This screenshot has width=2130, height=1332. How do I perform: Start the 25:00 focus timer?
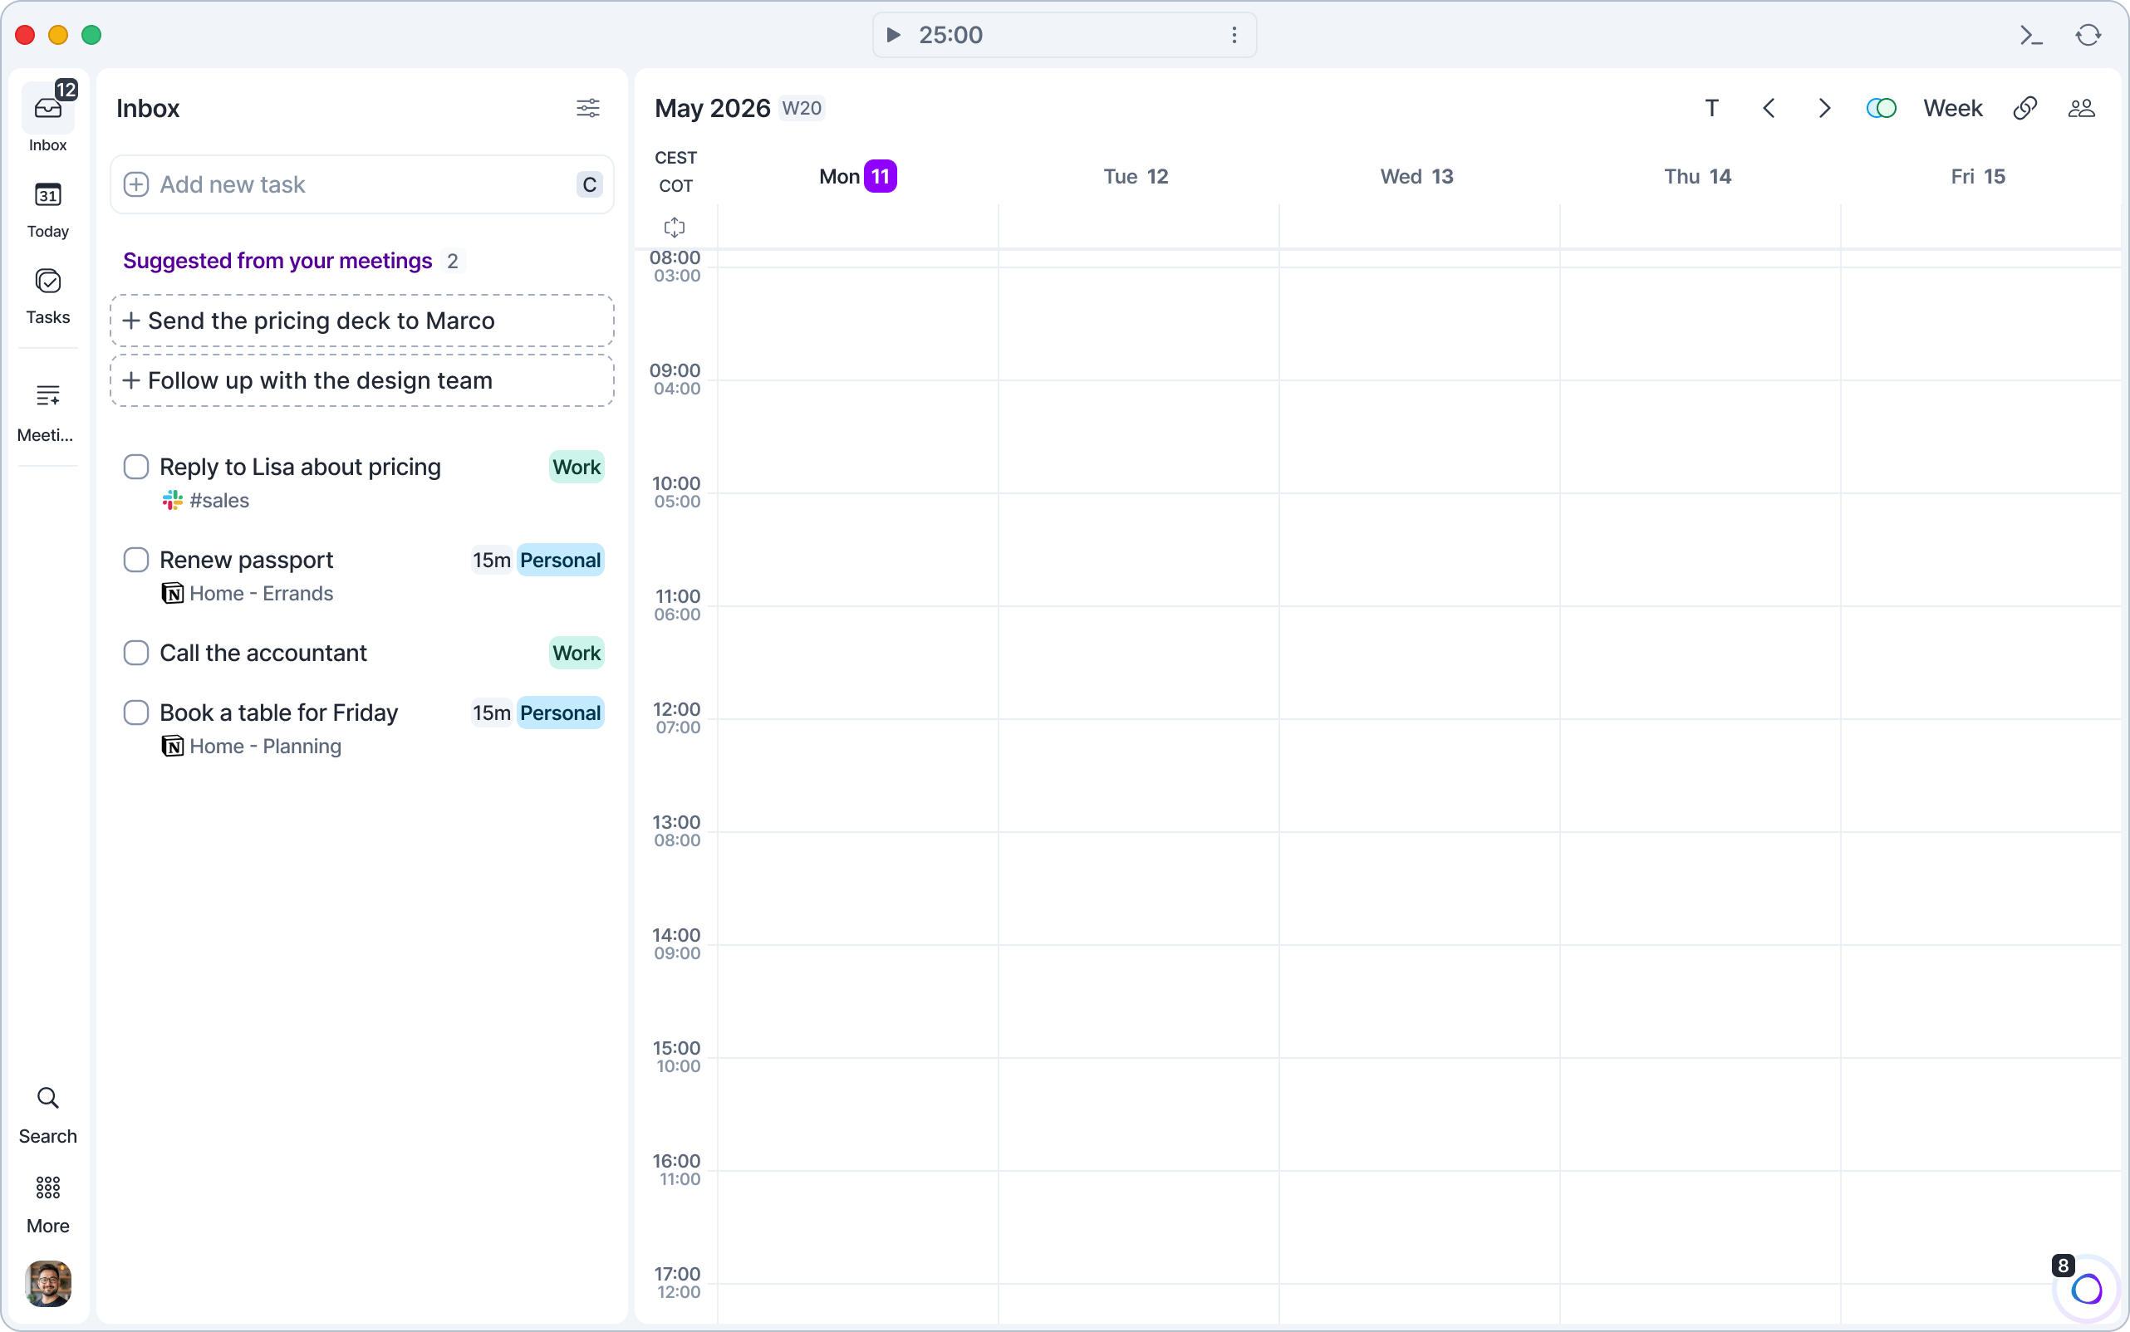tap(893, 34)
